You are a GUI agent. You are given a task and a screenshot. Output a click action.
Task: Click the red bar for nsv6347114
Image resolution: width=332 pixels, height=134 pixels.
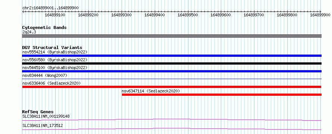pyautogui.click(x=222, y=95)
